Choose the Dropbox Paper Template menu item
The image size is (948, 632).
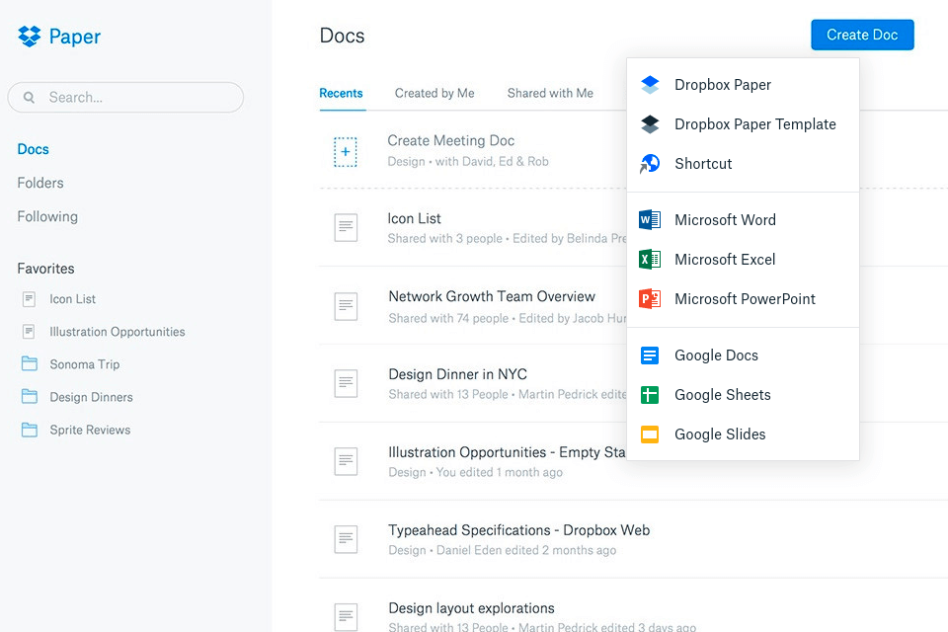(x=743, y=124)
